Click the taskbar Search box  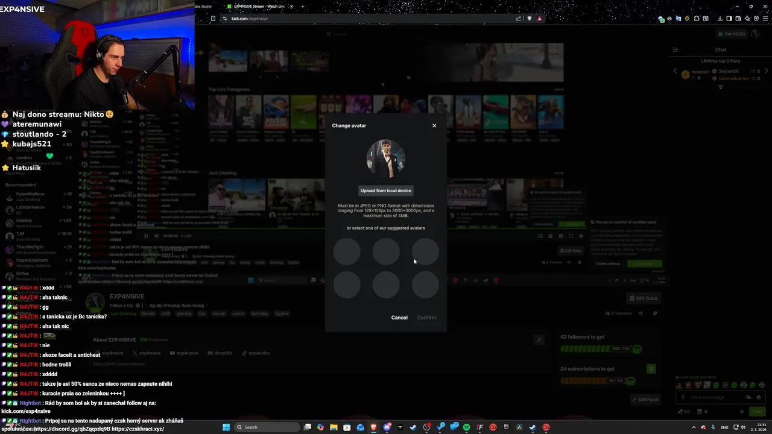[x=267, y=427]
